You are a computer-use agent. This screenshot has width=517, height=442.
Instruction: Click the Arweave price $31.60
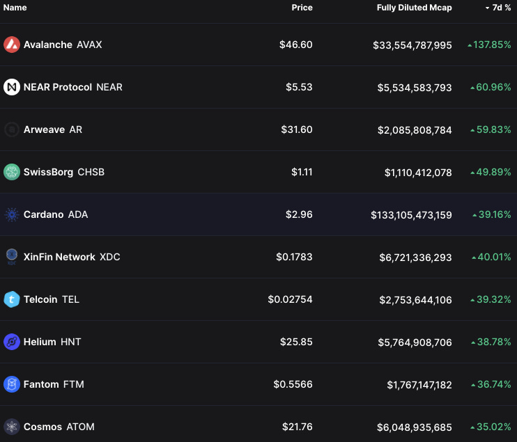[x=297, y=129]
